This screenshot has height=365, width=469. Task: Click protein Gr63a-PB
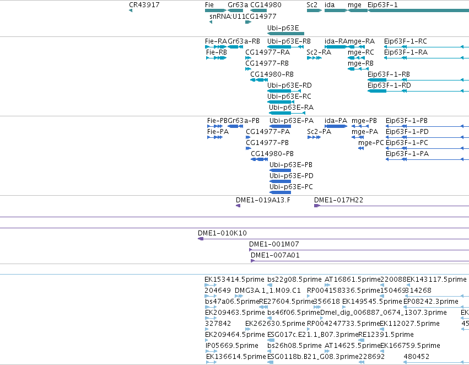point(244,121)
